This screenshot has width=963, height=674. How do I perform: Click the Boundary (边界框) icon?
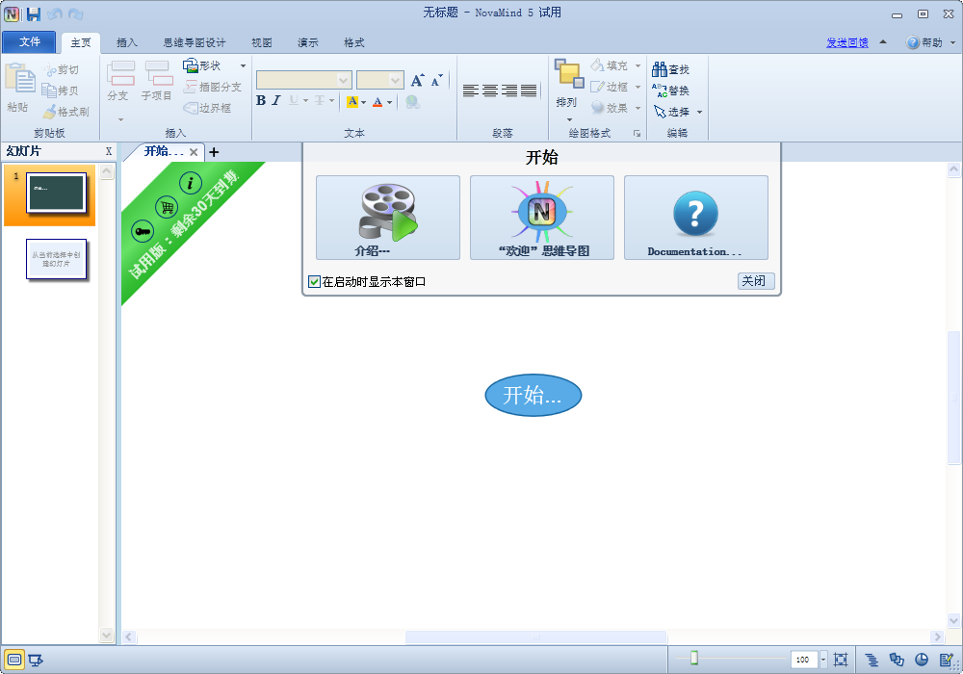tap(191, 108)
